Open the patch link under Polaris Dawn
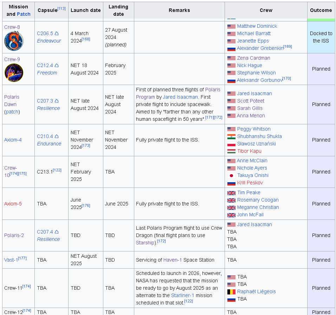This screenshot has height=315, width=336. click(x=12, y=112)
